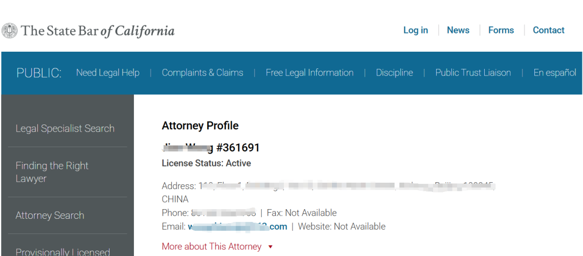
Task: Expand More about This Attorney
Action: (x=212, y=246)
